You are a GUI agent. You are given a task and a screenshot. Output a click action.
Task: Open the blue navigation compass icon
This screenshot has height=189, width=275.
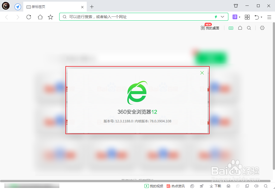coord(18,7)
